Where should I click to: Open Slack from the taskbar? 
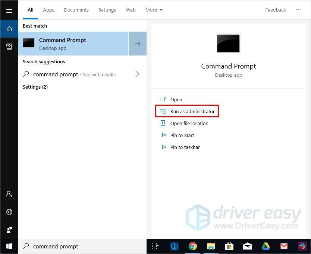pos(302,246)
